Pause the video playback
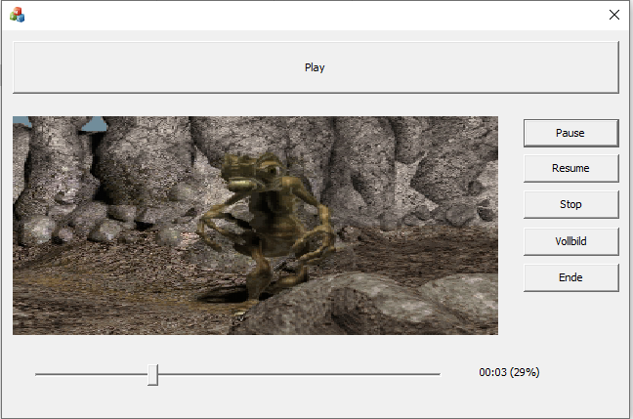The height and width of the screenshot is (419, 633). 570,133
